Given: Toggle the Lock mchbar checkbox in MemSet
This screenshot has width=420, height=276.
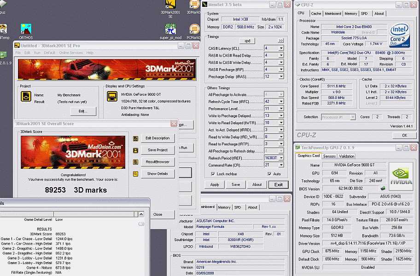Looking at the screenshot, I should click(213, 174).
